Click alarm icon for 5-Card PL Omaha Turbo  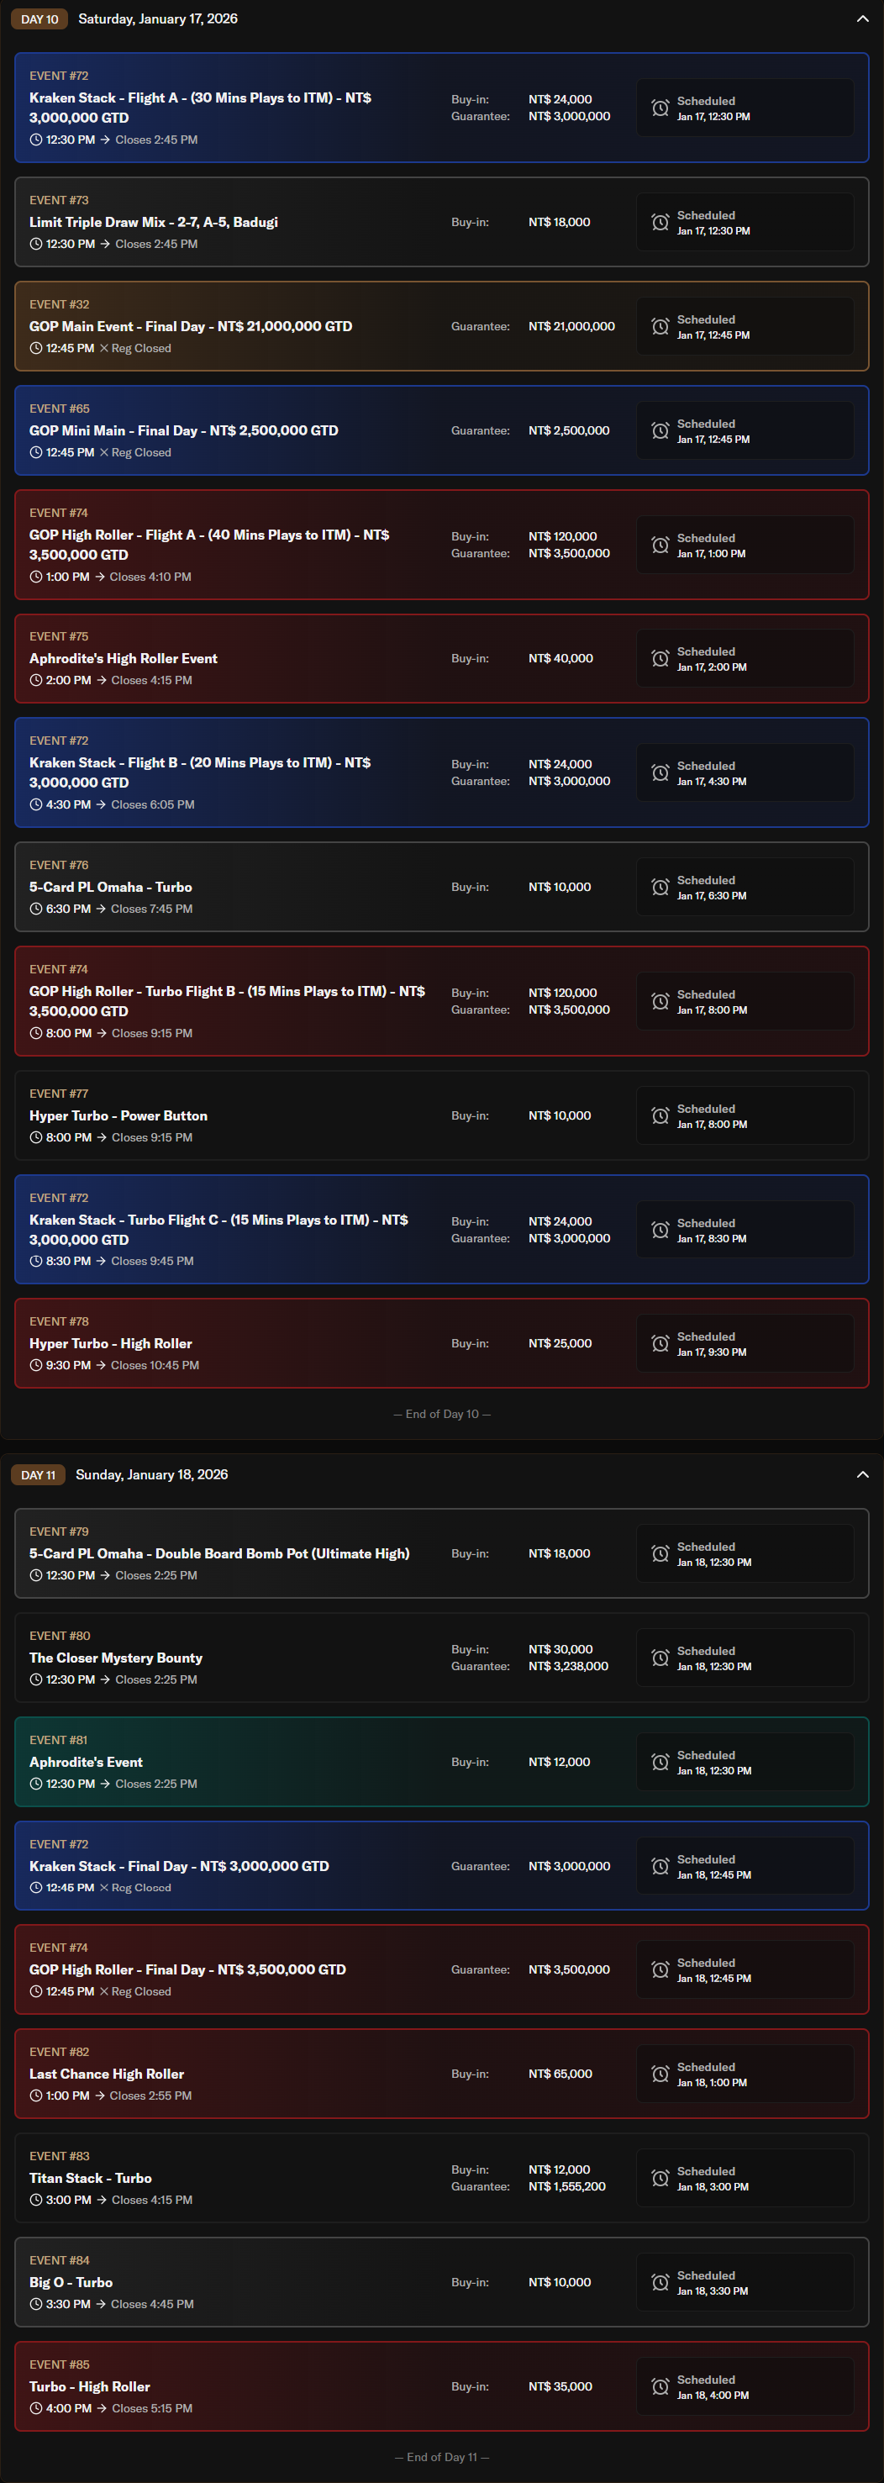click(660, 887)
